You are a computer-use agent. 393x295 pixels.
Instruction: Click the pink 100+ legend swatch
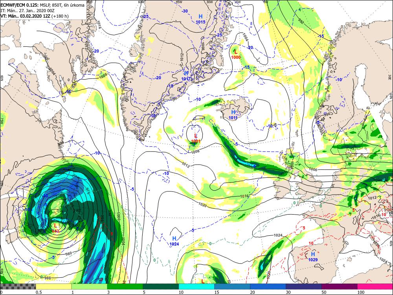point(375,286)
